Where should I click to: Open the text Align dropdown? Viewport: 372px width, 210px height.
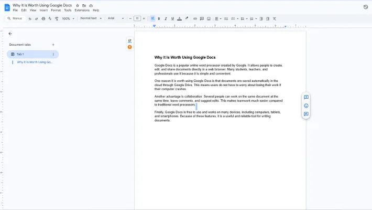218,18
